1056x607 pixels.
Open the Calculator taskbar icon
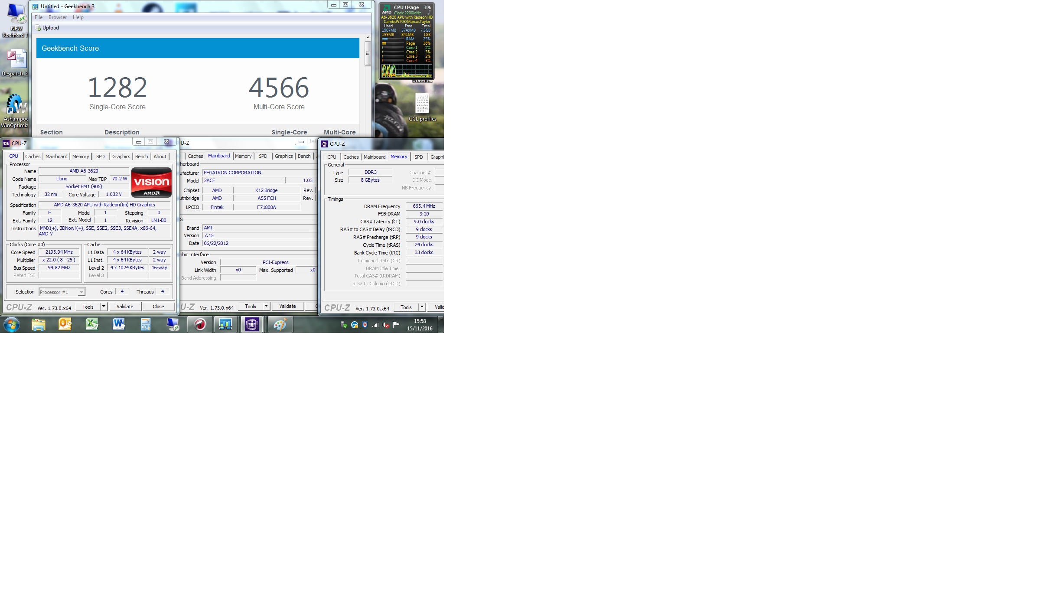click(146, 324)
